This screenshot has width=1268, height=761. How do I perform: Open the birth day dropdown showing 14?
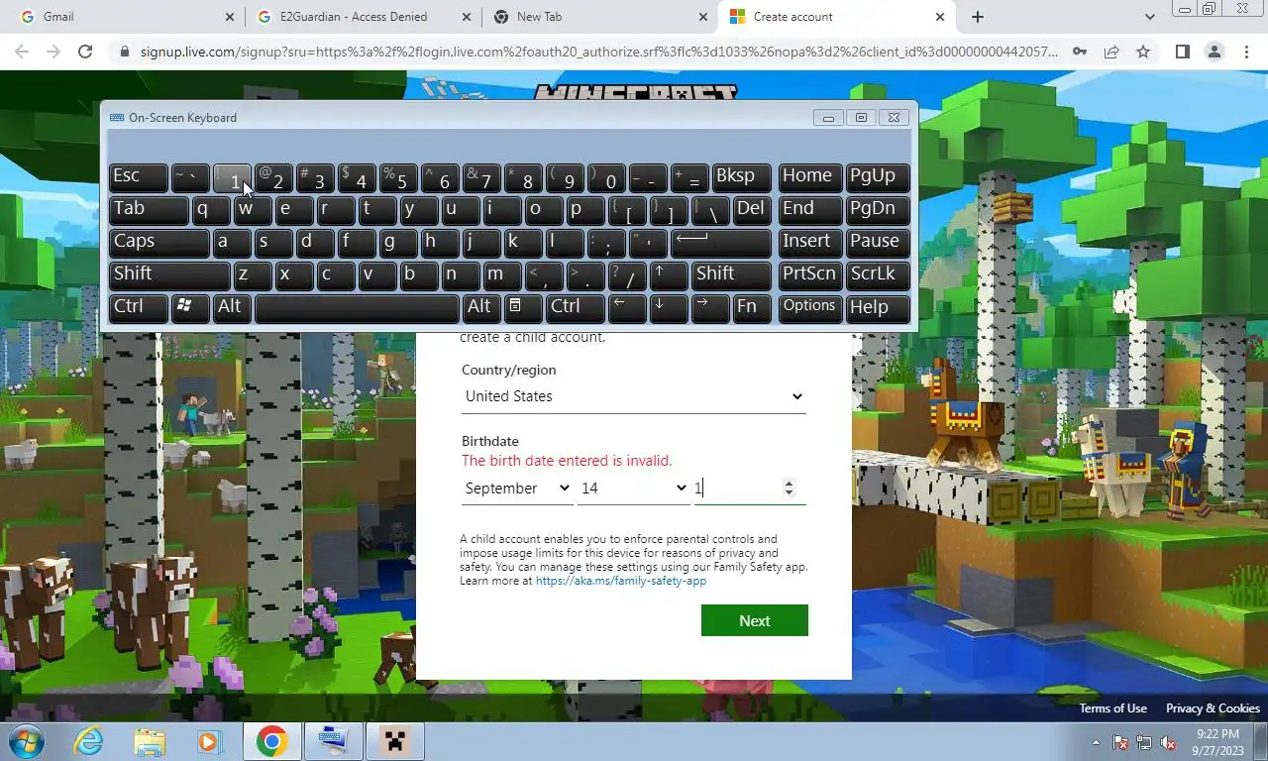coord(634,489)
